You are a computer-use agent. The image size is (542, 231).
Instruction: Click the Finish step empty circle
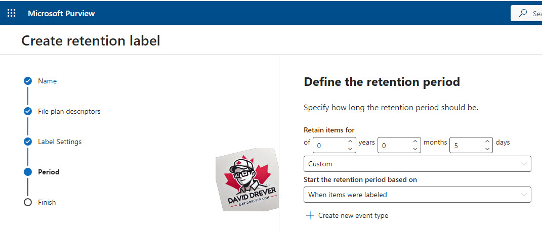click(28, 202)
